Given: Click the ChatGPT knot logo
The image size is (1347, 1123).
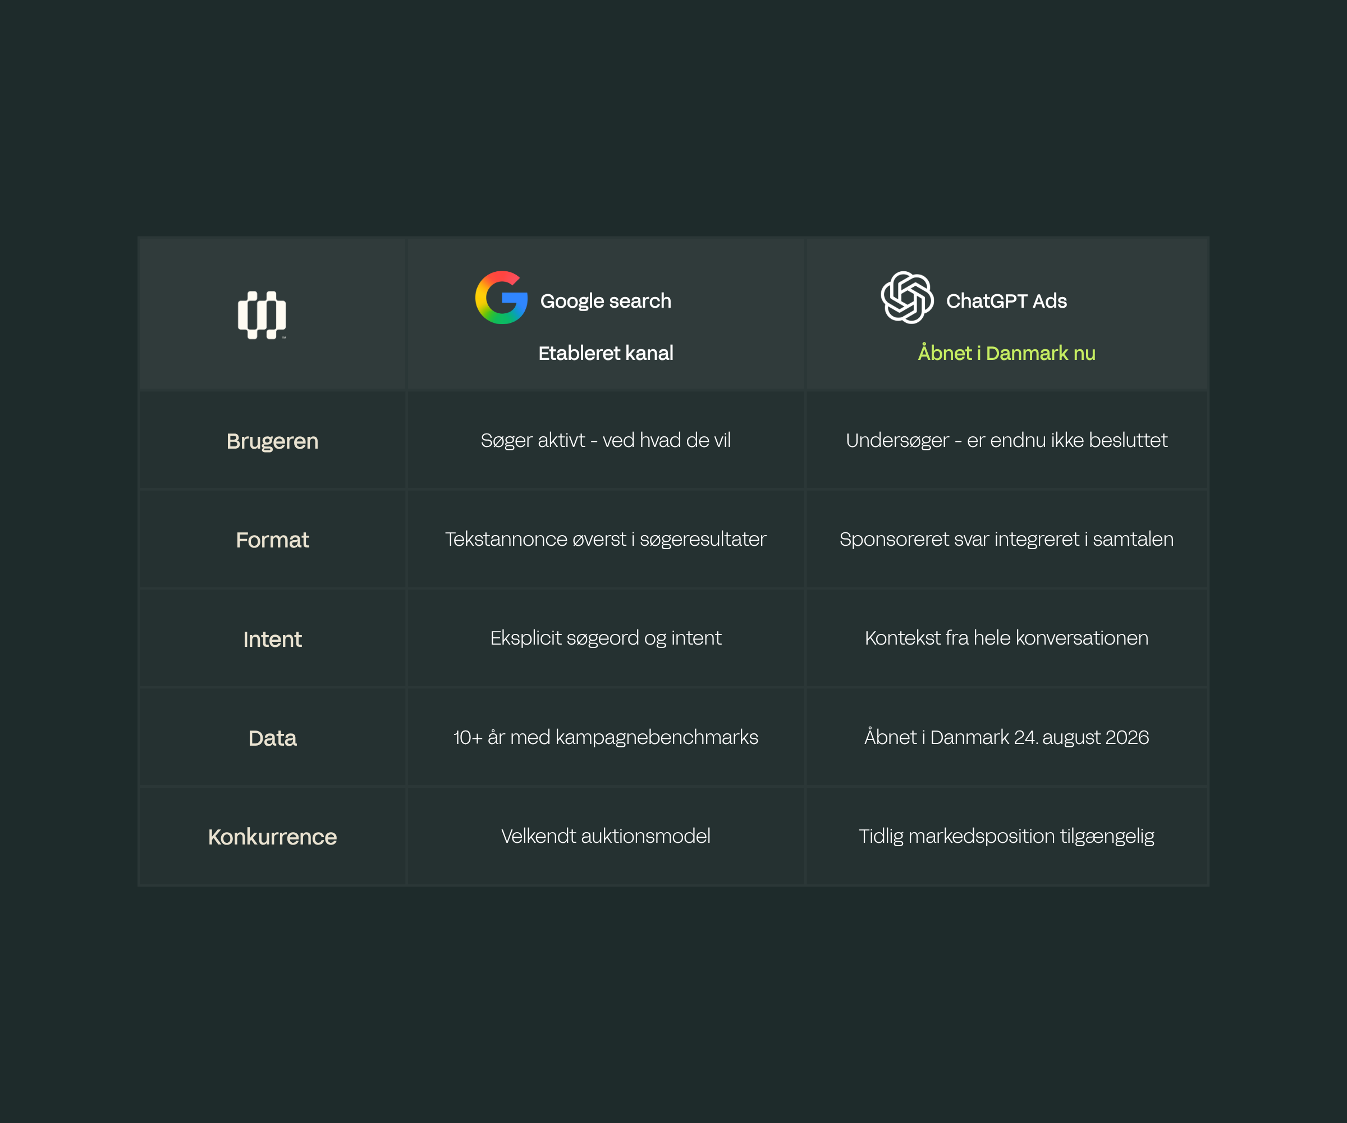Looking at the screenshot, I should [907, 298].
